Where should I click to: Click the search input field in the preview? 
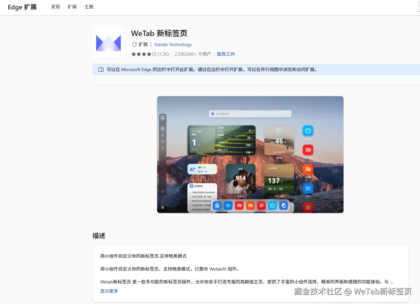pos(250,114)
